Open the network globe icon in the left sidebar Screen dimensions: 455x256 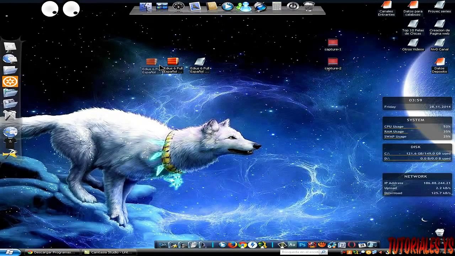pos(10,58)
